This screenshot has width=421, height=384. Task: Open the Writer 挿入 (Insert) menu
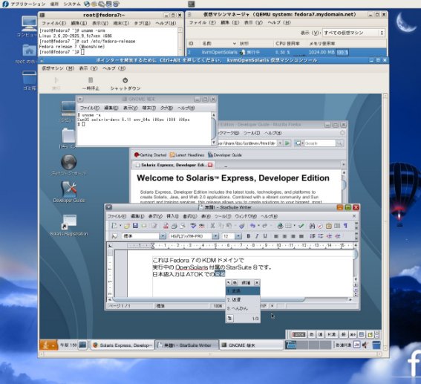(x=172, y=216)
